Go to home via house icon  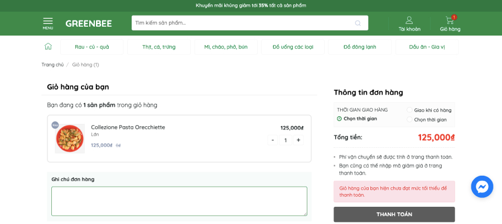pos(48,47)
